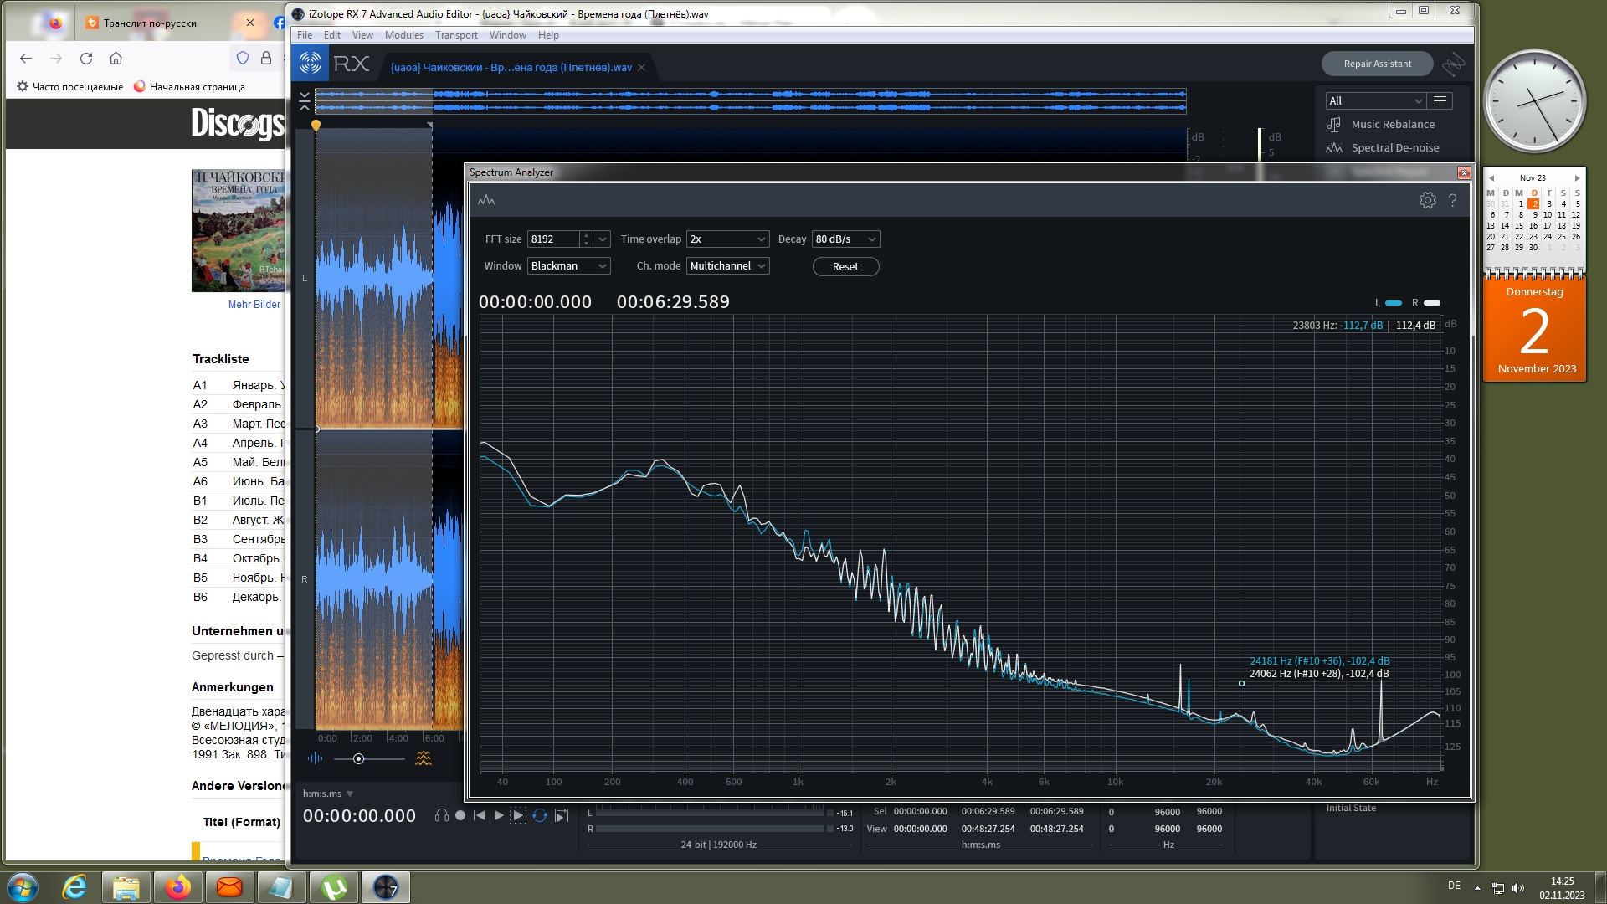Click the Repair Assistant button
Screen dimensions: 1607x904
tap(1377, 64)
